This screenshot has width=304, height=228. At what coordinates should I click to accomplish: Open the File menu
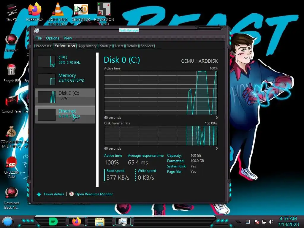pyautogui.click(x=39, y=38)
